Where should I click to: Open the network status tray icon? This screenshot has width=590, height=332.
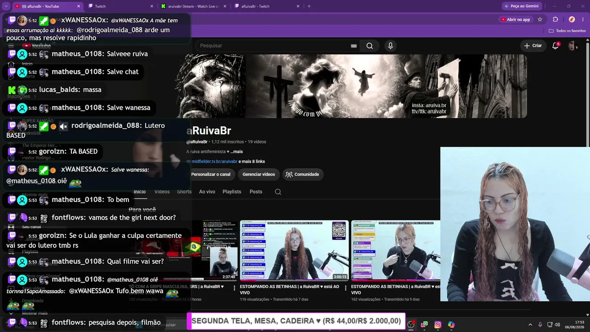[549, 325]
